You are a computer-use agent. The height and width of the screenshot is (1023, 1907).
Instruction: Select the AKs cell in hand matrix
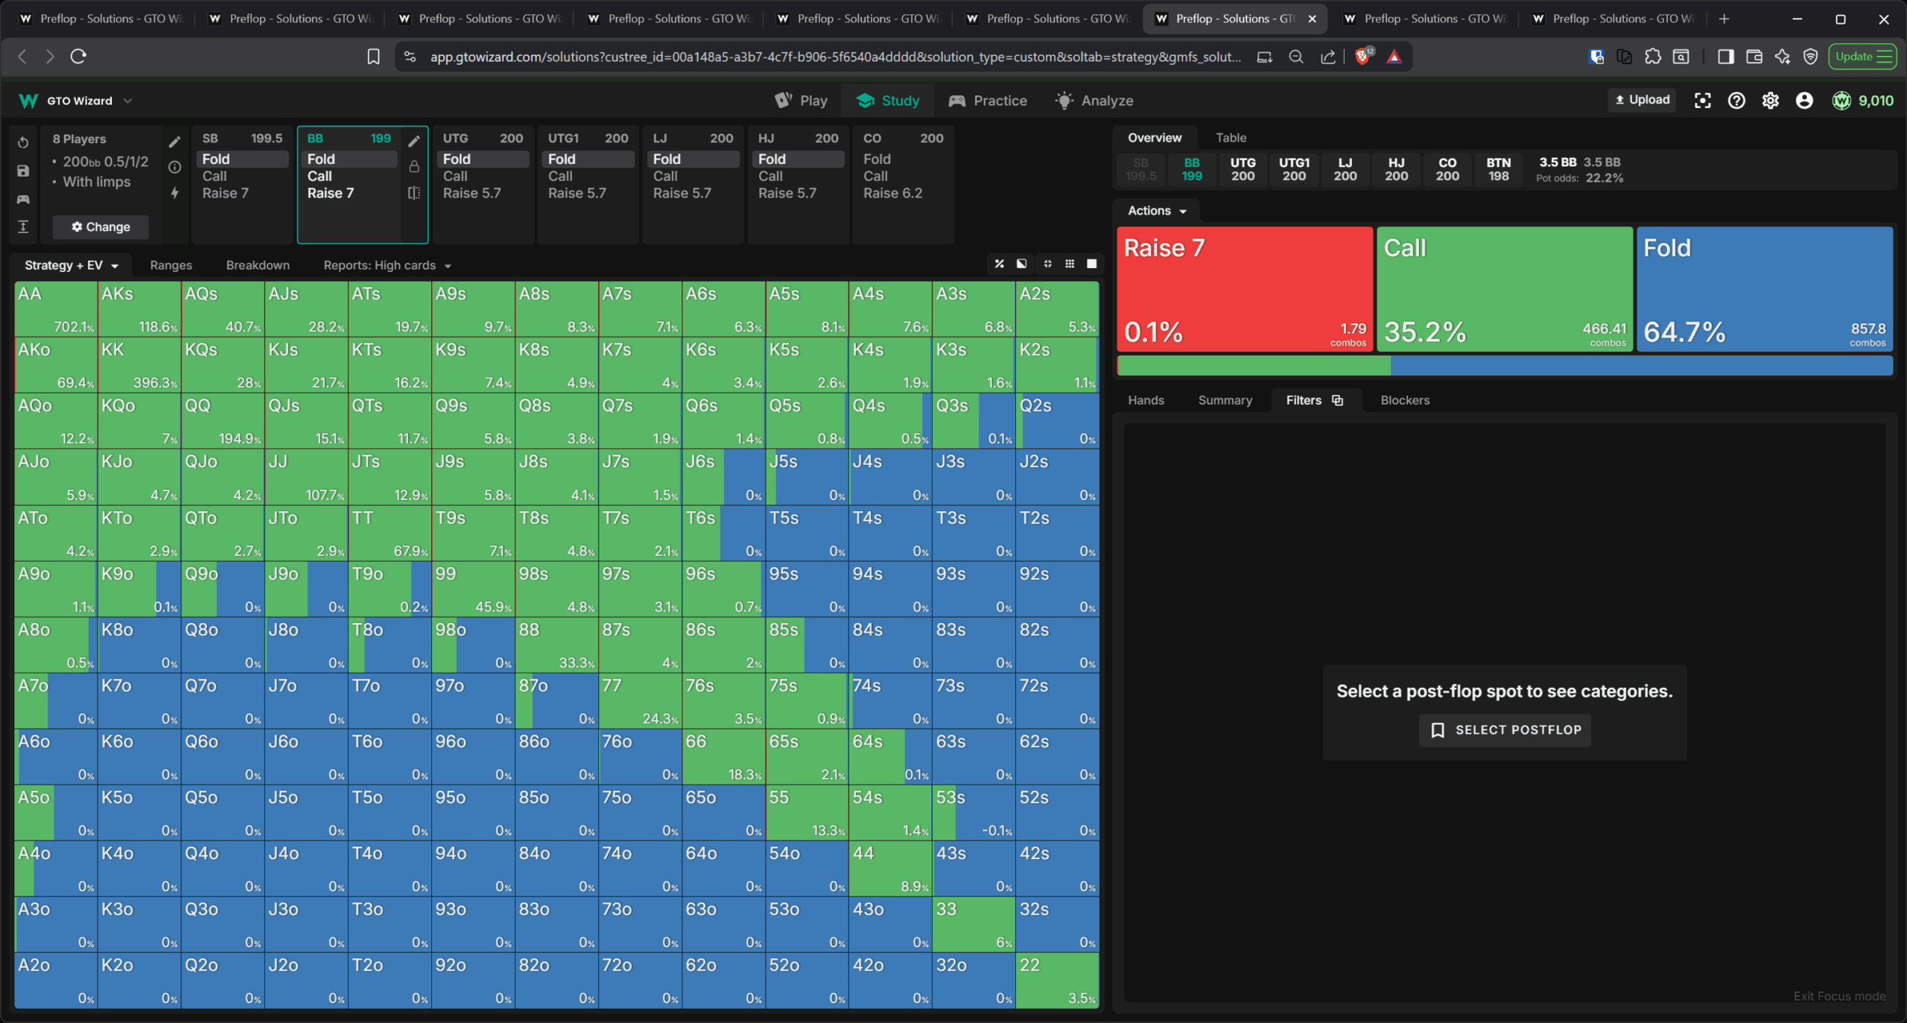click(139, 308)
